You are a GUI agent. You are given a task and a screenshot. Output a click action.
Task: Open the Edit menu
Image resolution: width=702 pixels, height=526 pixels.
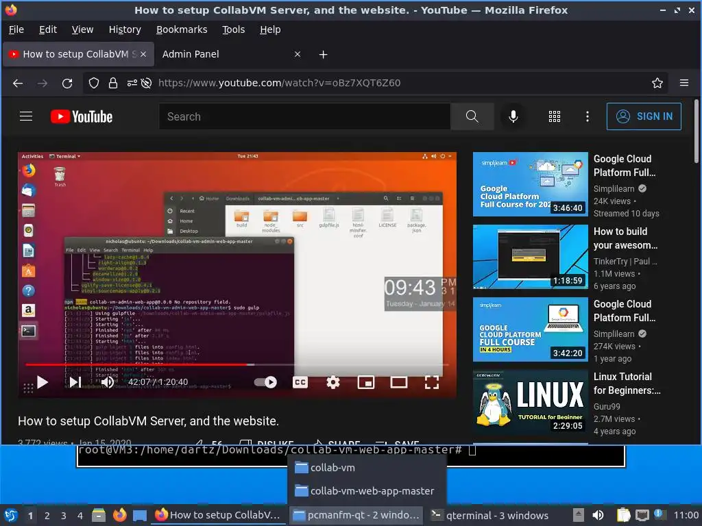[48, 29]
